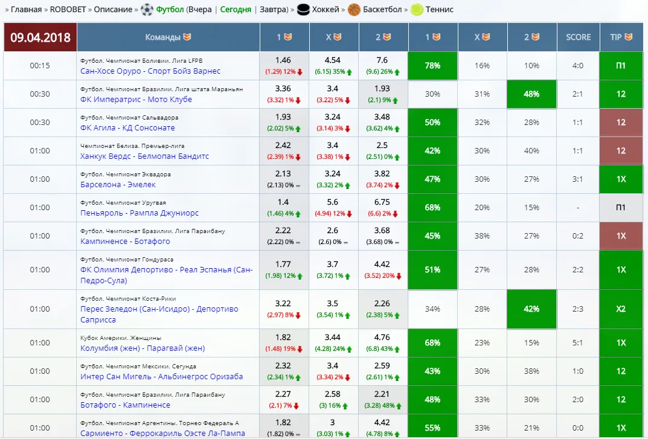Viewport: 648px width, 439px height.
Task: Click green 78% probability cell
Action: [x=432, y=66]
